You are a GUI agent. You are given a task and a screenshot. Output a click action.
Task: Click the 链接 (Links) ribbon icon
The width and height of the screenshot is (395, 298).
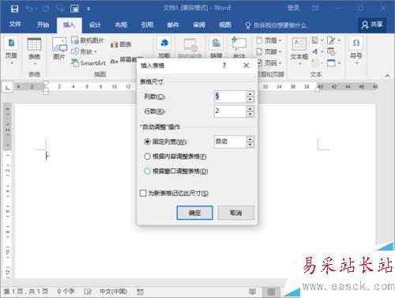216,43
